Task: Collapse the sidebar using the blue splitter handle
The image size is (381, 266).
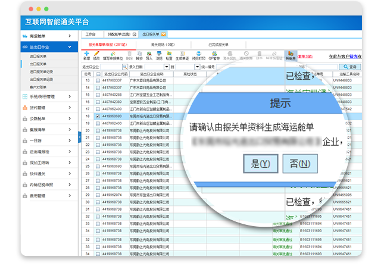Action: (x=80, y=137)
